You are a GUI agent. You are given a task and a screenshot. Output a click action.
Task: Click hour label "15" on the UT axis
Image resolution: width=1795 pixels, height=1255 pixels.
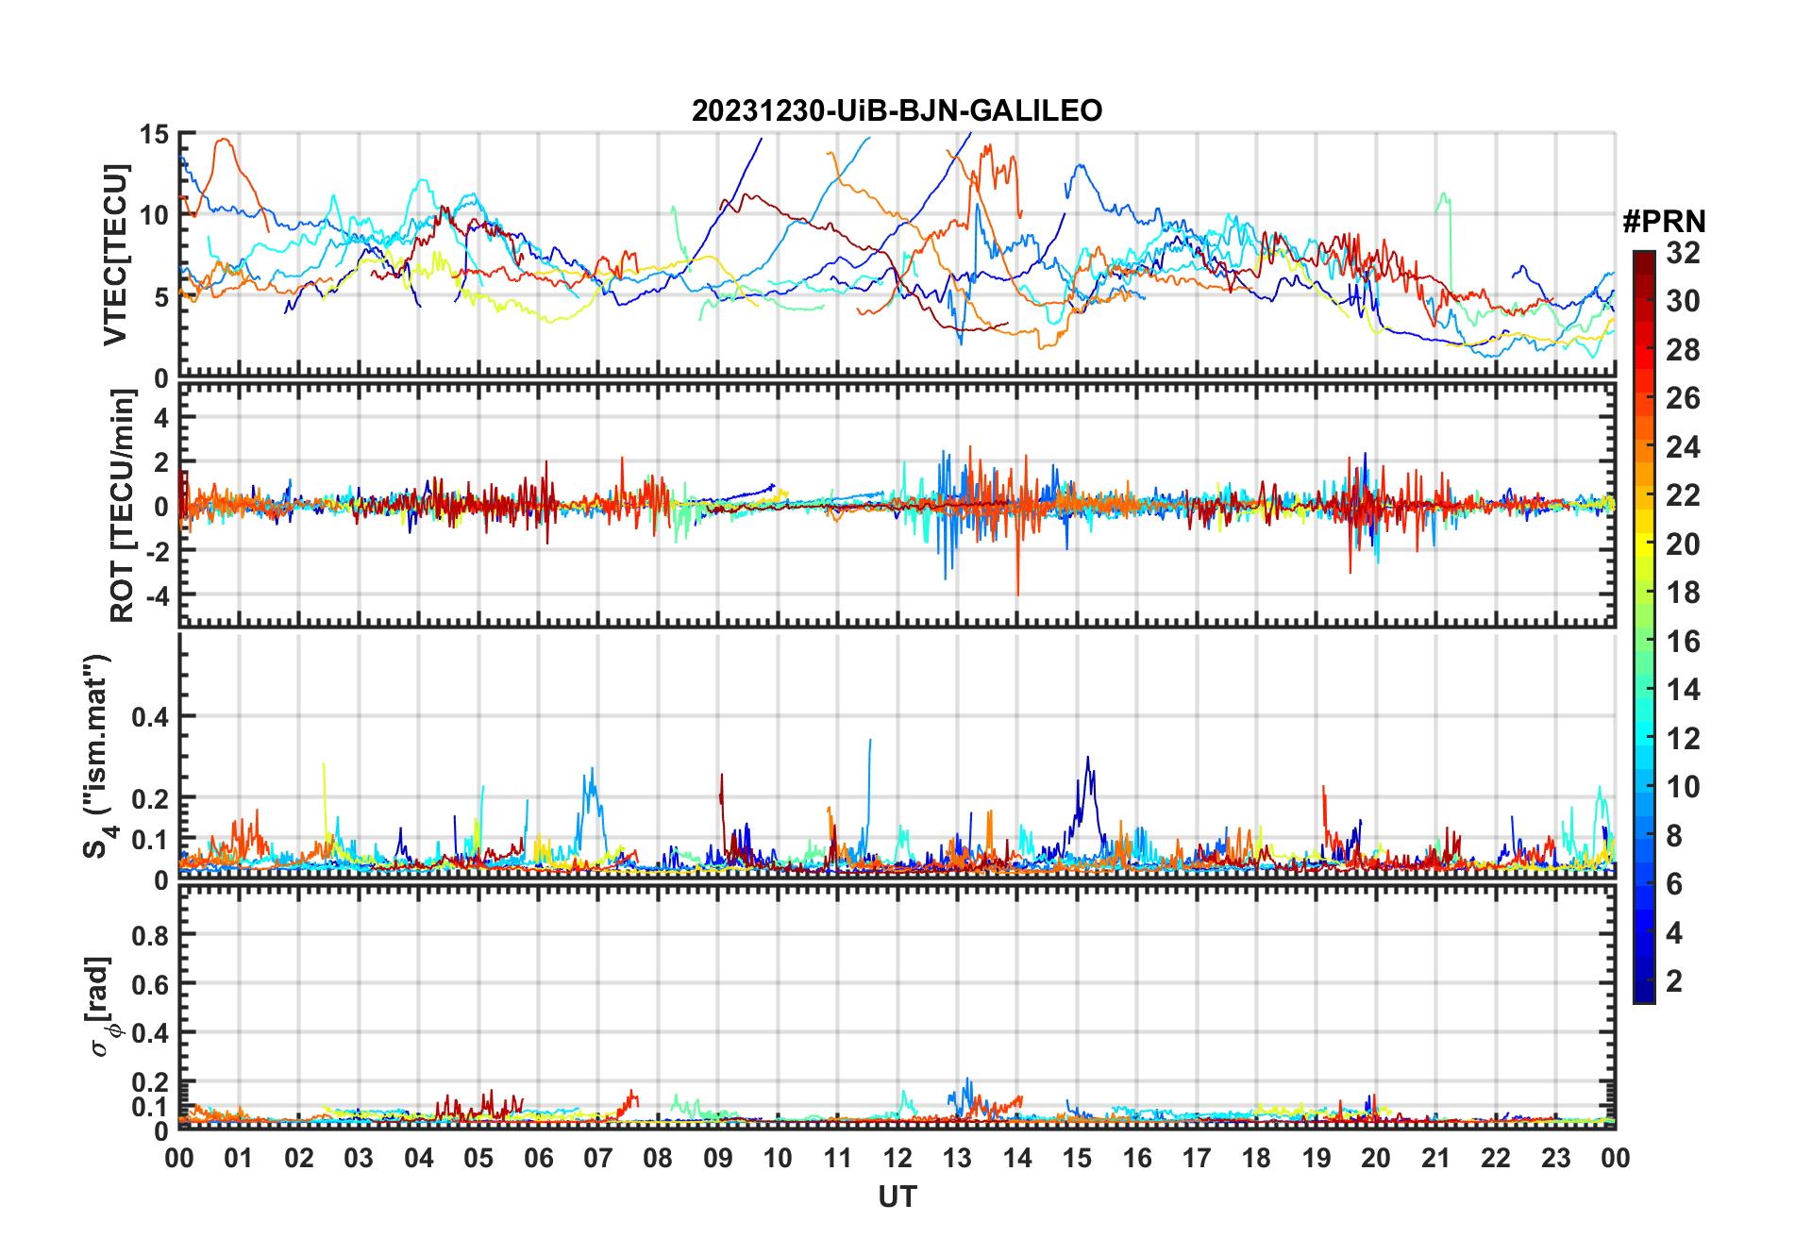(1077, 1158)
